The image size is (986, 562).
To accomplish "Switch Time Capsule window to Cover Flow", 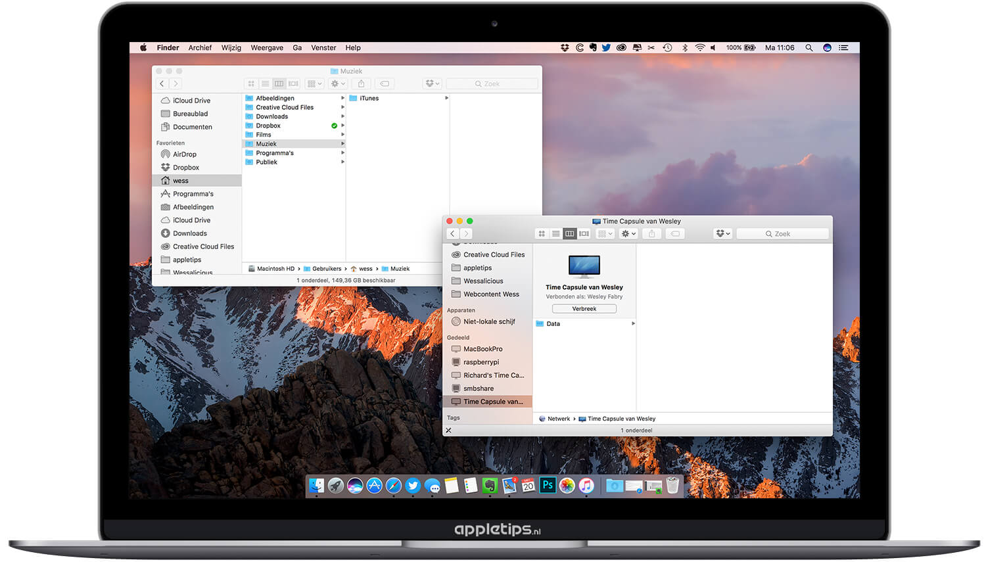I will 584,234.
